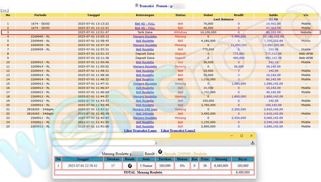
Task: Click the [>>] navigation link
Action: click(5, 10)
